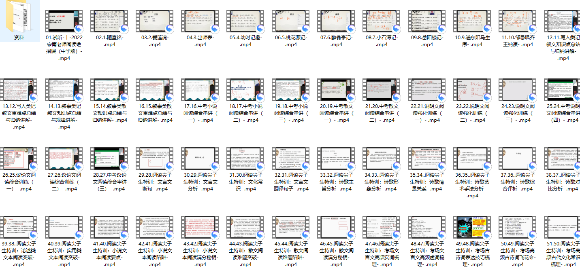Image resolution: width=580 pixels, height=279 pixels.
Task: Select the 08.7.小石潭记 video thumbnail
Action: [x=382, y=21]
